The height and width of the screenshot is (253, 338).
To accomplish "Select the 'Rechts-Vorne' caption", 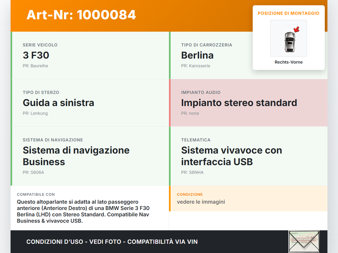I will 289,62.
